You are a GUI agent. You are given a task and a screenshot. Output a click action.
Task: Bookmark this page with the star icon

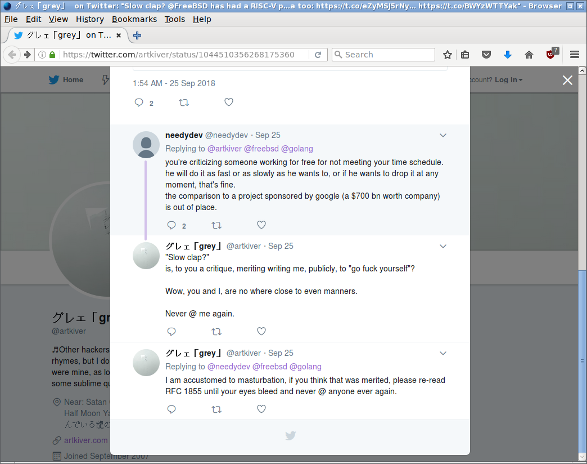(448, 55)
